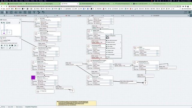Select the Prices Out output port
The height and width of the screenshot is (108, 192).
tap(45, 91)
